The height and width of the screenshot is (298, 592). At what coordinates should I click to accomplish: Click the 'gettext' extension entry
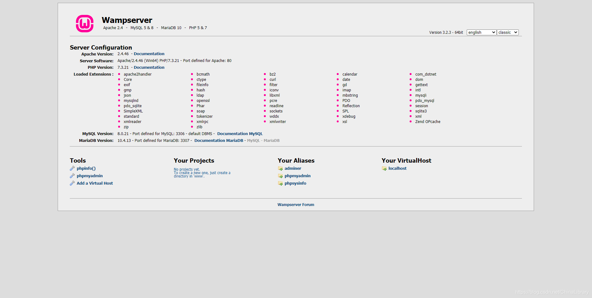pyautogui.click(x=421, y=85)
